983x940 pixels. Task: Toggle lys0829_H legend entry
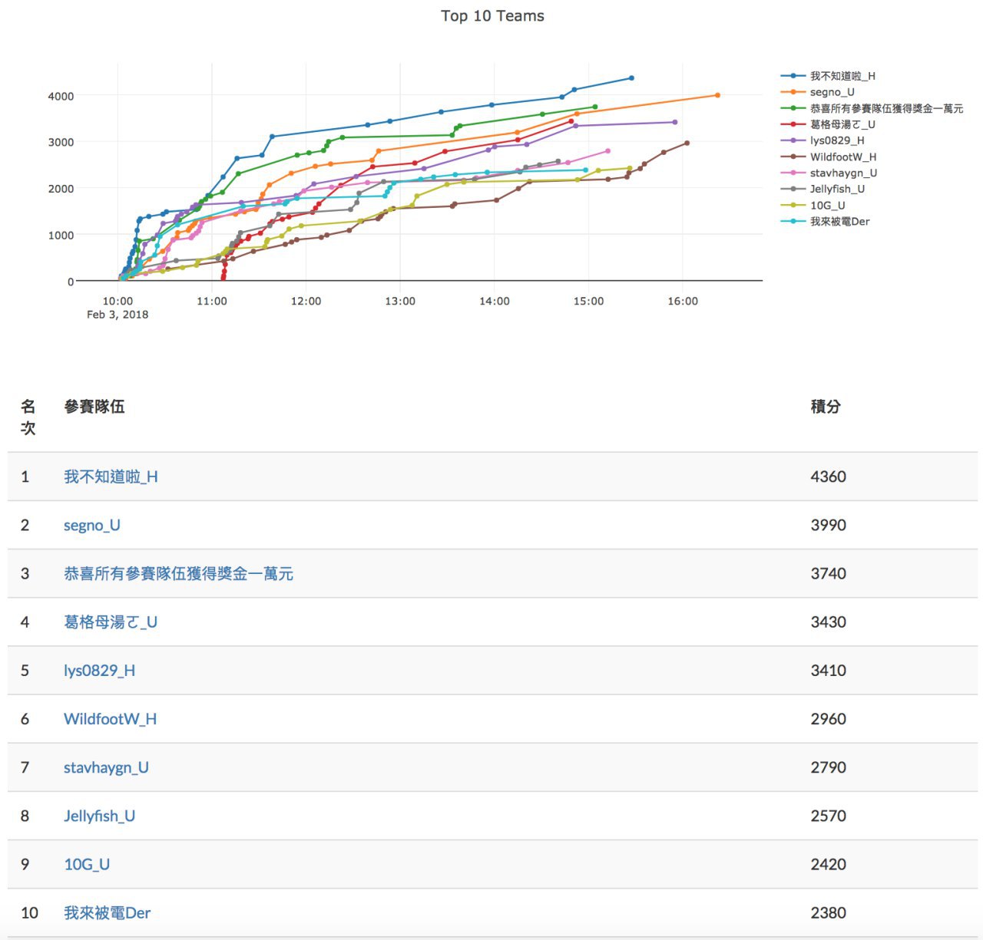point(822,140)
